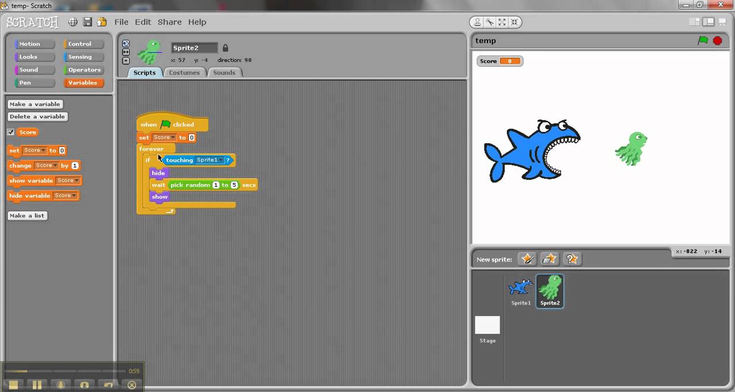Switch to full stage layout
Viewport: 735px width, 392px height.
point(709,22)
